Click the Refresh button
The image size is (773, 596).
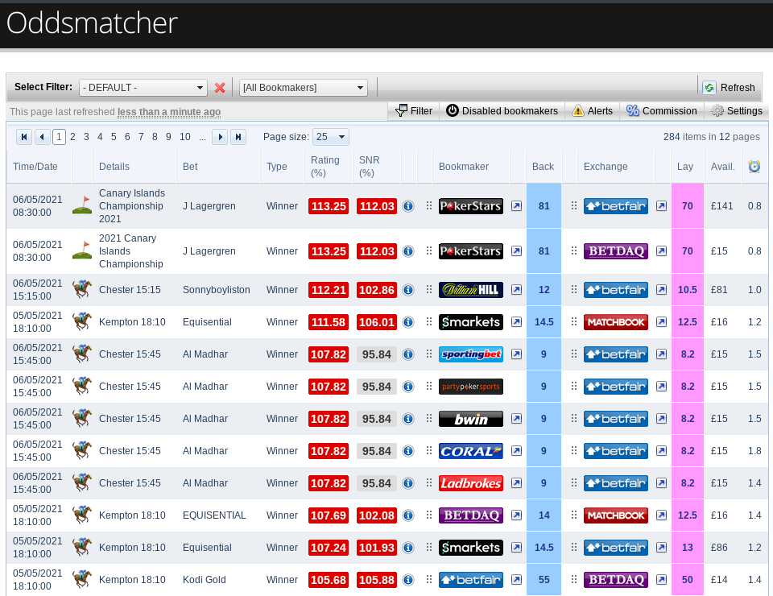(730, 88)
